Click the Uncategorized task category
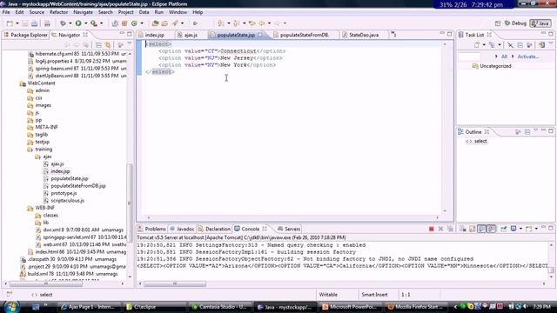Screen dimensions: 557x313 point(495,66)
